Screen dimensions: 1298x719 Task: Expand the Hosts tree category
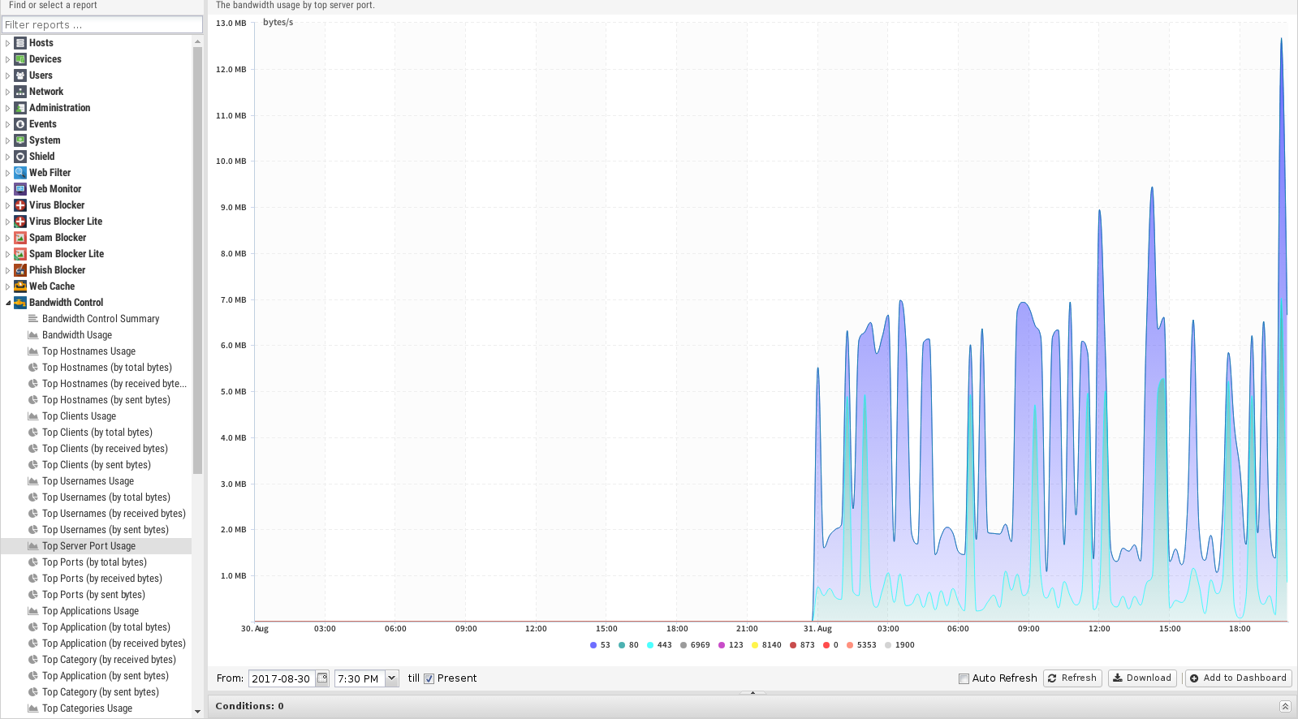click(8, 43)
